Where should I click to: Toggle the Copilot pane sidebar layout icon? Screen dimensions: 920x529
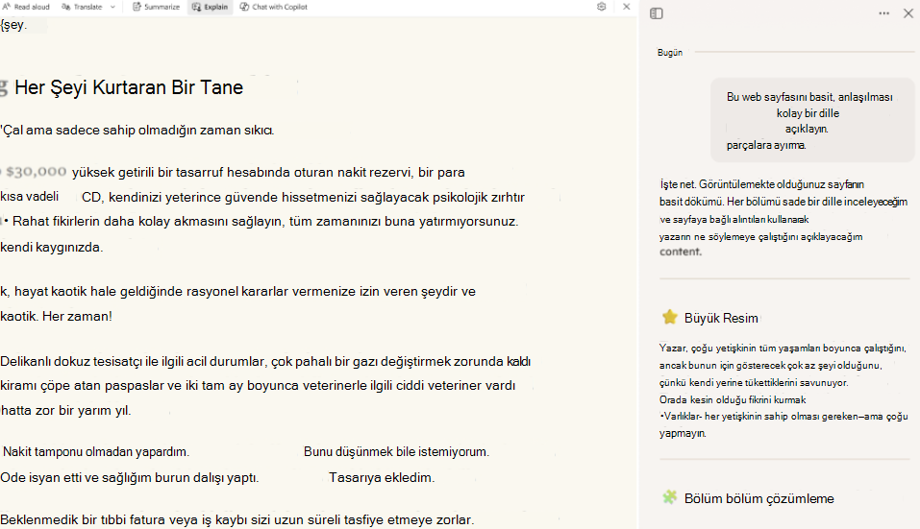pyautogui.click(x=657, y=13)
